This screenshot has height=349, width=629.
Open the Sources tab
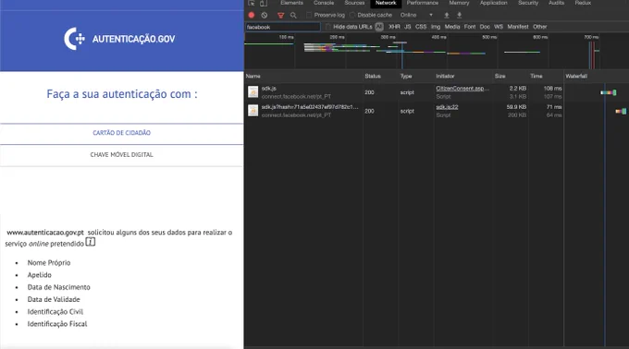(354, 3)
